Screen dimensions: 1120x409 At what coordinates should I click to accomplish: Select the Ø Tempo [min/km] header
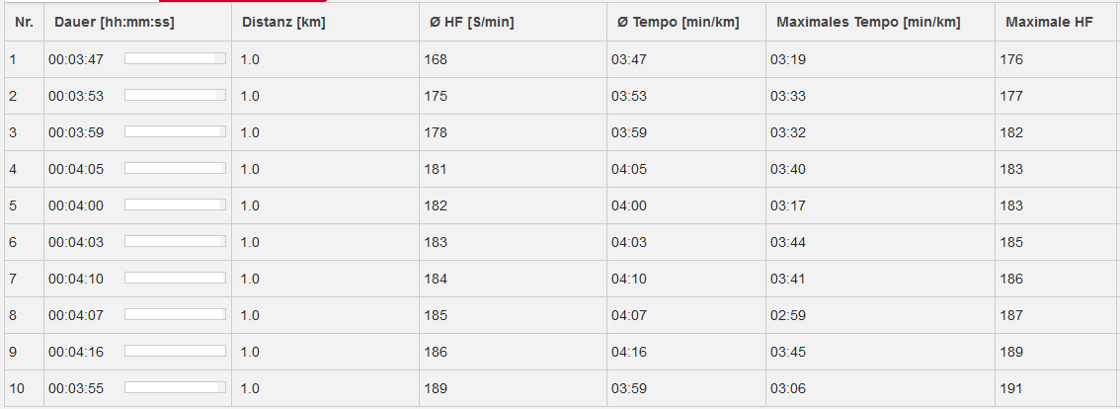tap(678, 22)
